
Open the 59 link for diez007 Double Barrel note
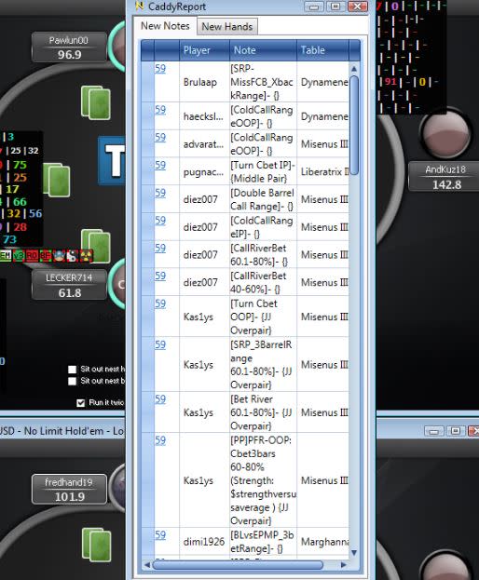pyautogui.click(x=160, y=193)
